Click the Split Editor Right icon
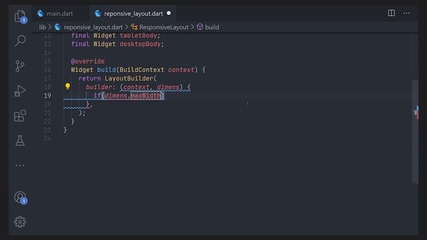 coord(392,13)
